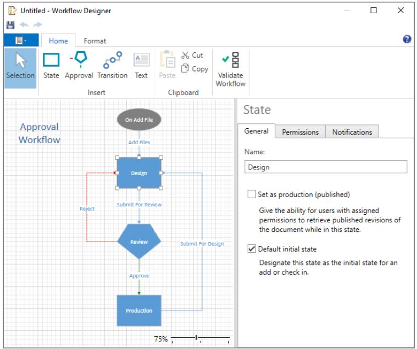This screenshot has width=417, height=349.
Task: Enable Set as production (published) checkbox
Action: (x=251, y=194)
